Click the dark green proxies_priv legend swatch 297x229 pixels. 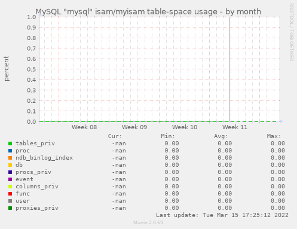(10, 208)
